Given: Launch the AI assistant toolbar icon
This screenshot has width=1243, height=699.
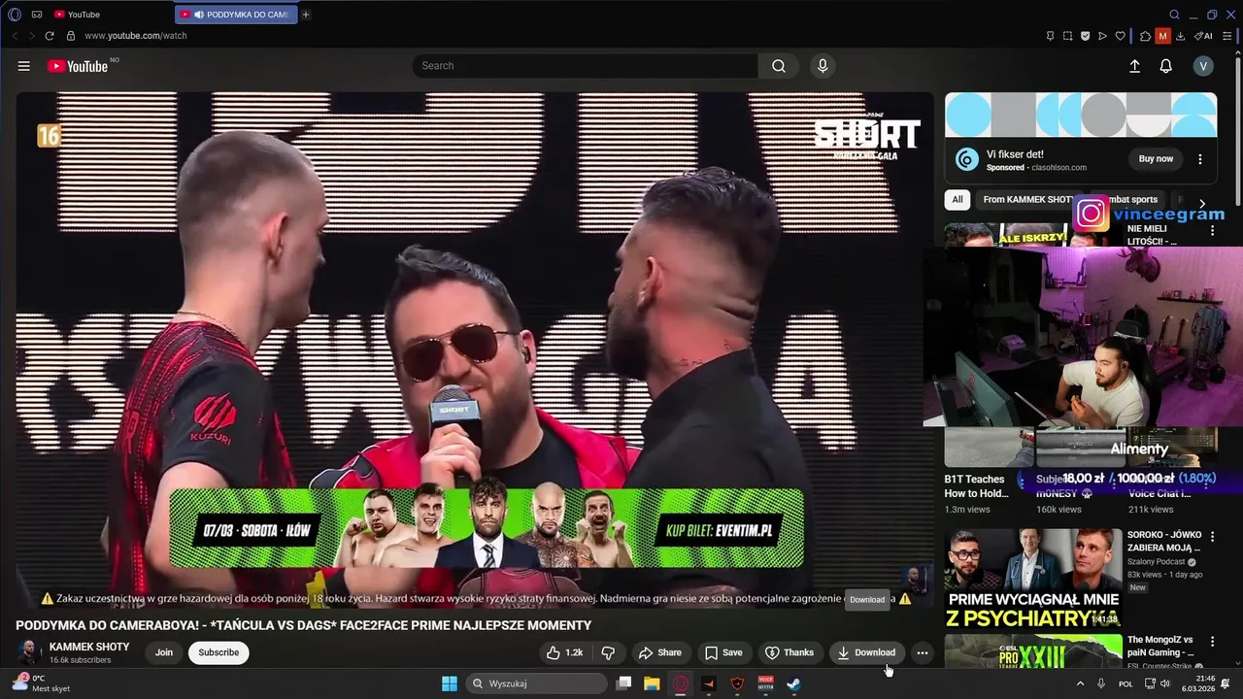Looking at the screenshot, I should tap(1203, 36).
